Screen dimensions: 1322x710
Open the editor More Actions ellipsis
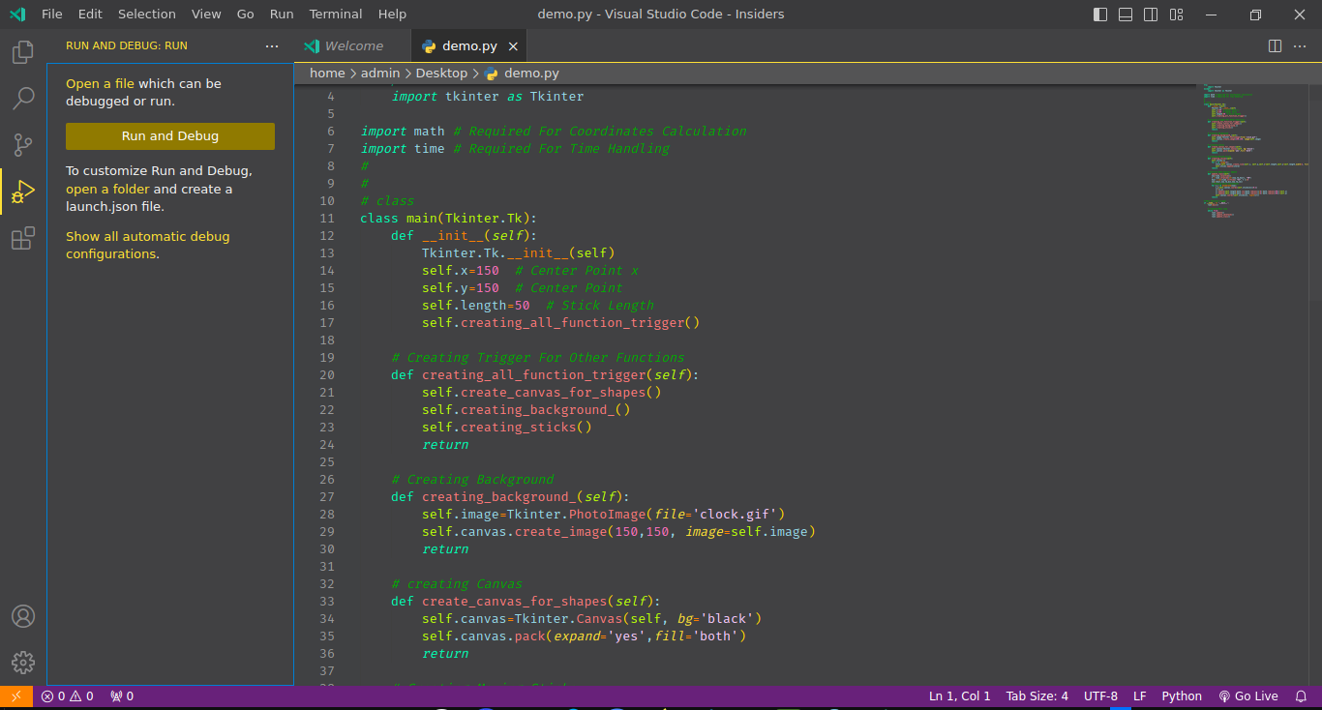click(x=1302, y=45)
